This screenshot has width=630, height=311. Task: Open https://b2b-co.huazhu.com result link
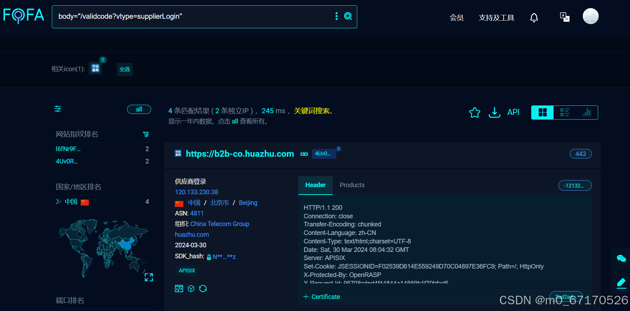[240, 154]
